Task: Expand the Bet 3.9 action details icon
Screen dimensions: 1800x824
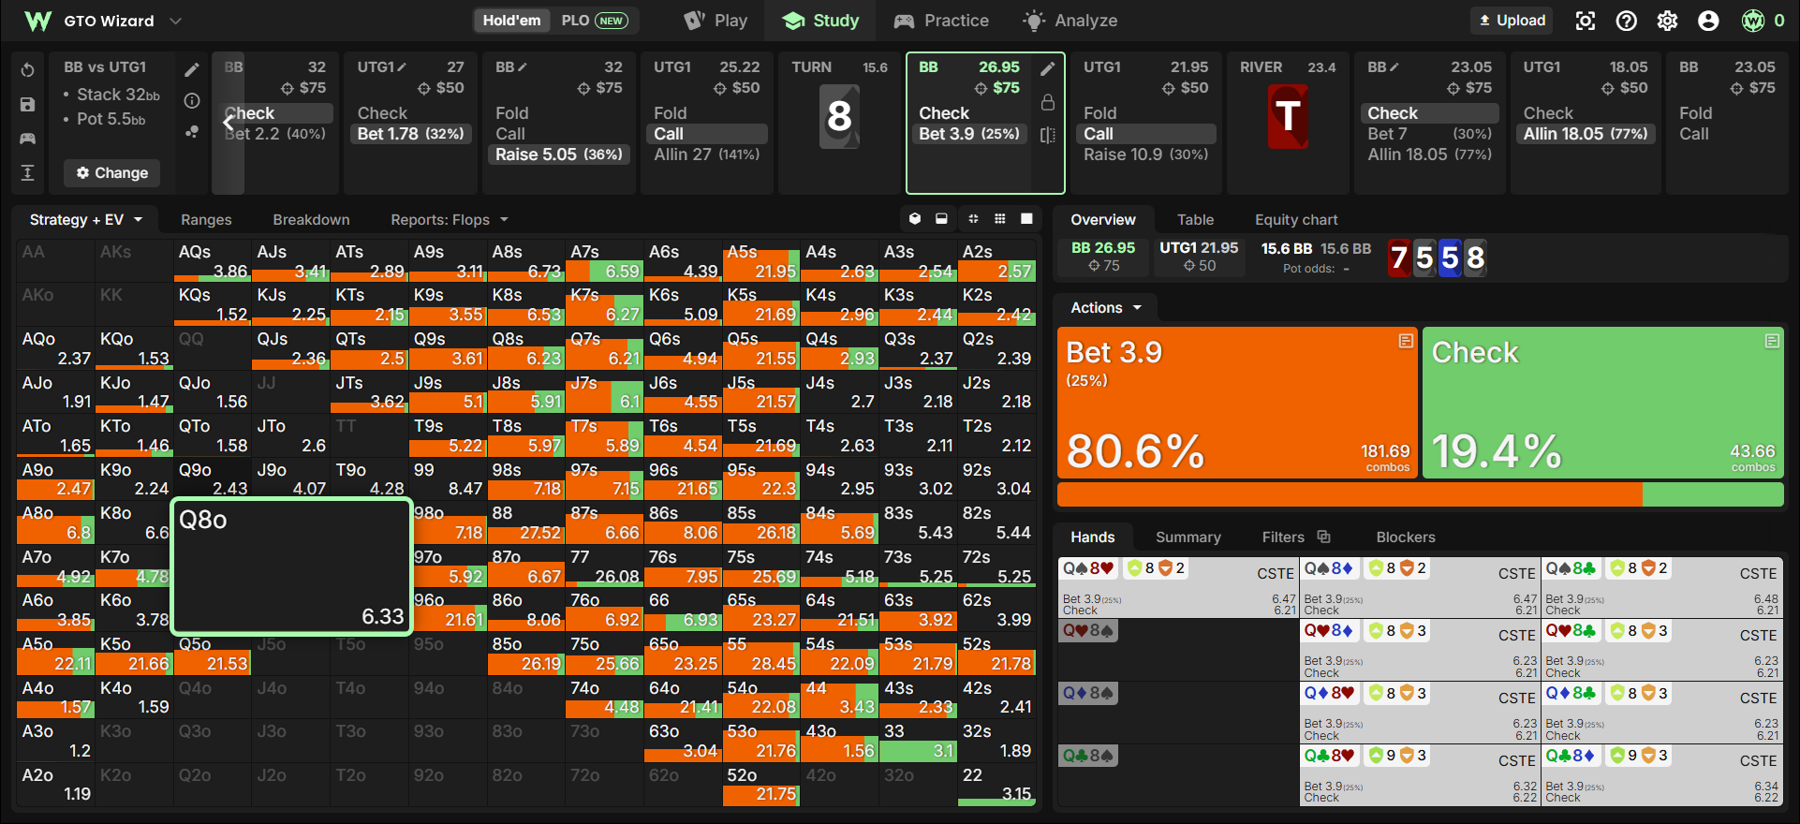Action: (1406, 341)
